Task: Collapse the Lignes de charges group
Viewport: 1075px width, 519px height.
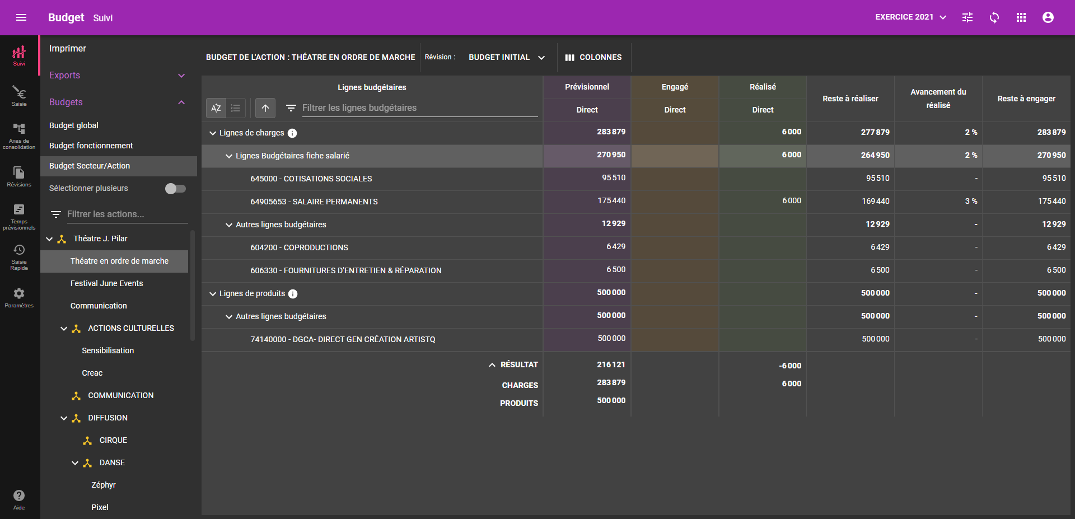Action: 212,133
